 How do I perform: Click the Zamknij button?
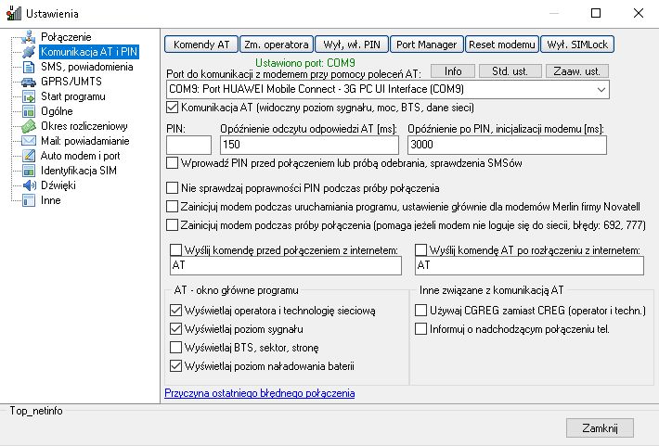pyautogui.click(x=599, y=427)
